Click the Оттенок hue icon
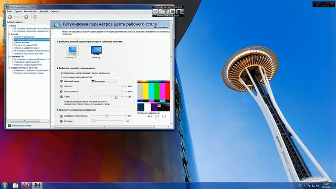Screen dimensions: 336x189 point(61,121)
